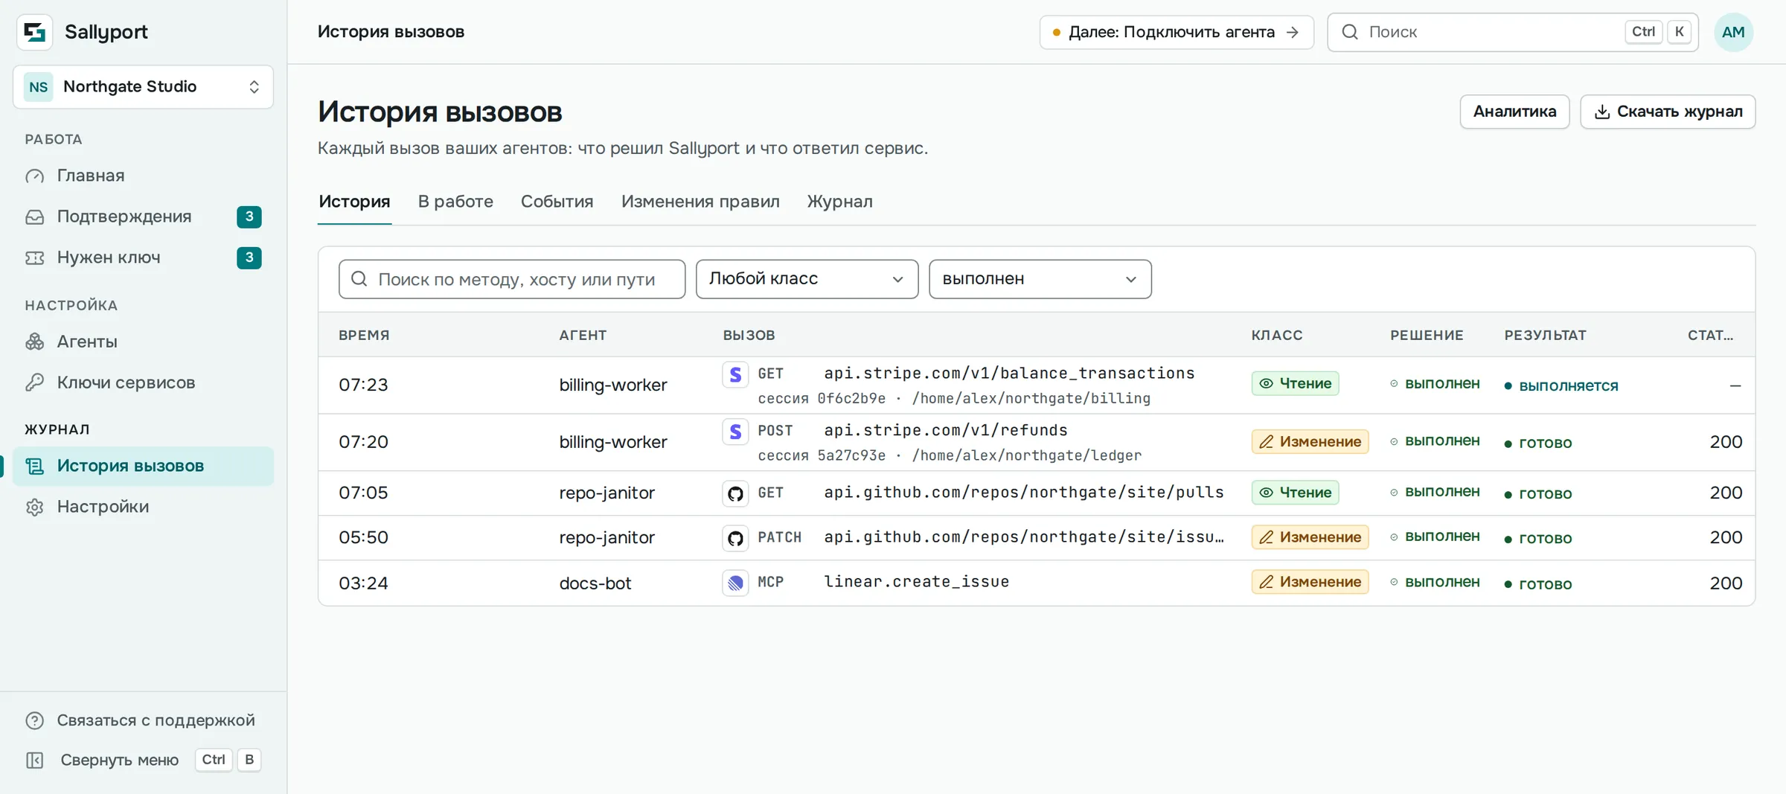Click the global Поиск field
Screen dimensions: 1786x794
(1513, 32)
